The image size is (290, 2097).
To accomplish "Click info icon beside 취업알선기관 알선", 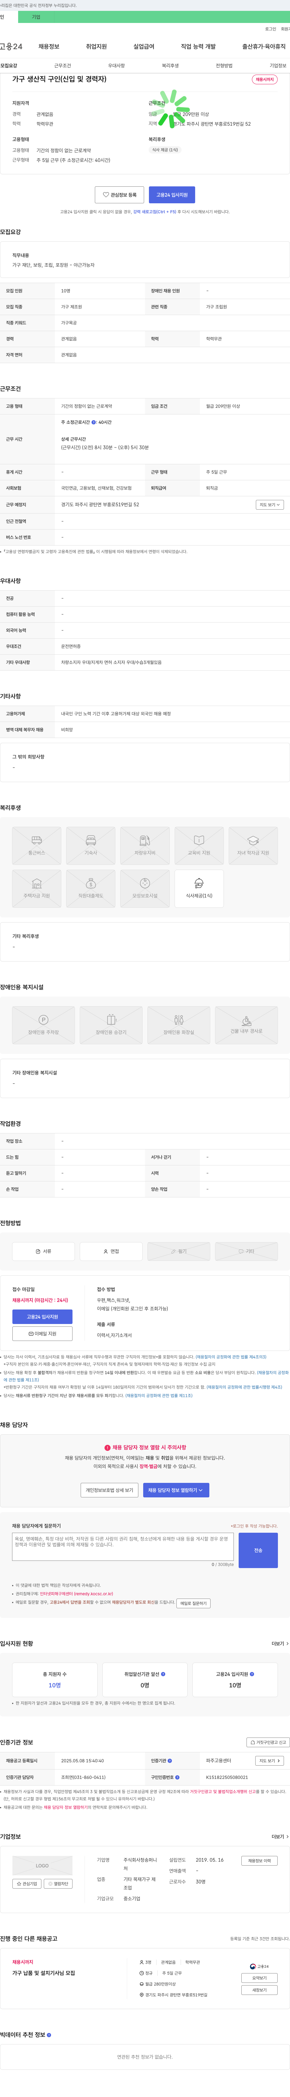I will 163,1674.
